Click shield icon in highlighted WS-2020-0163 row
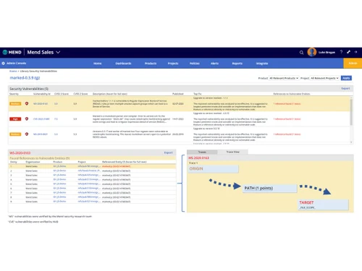 pos(27,103)
